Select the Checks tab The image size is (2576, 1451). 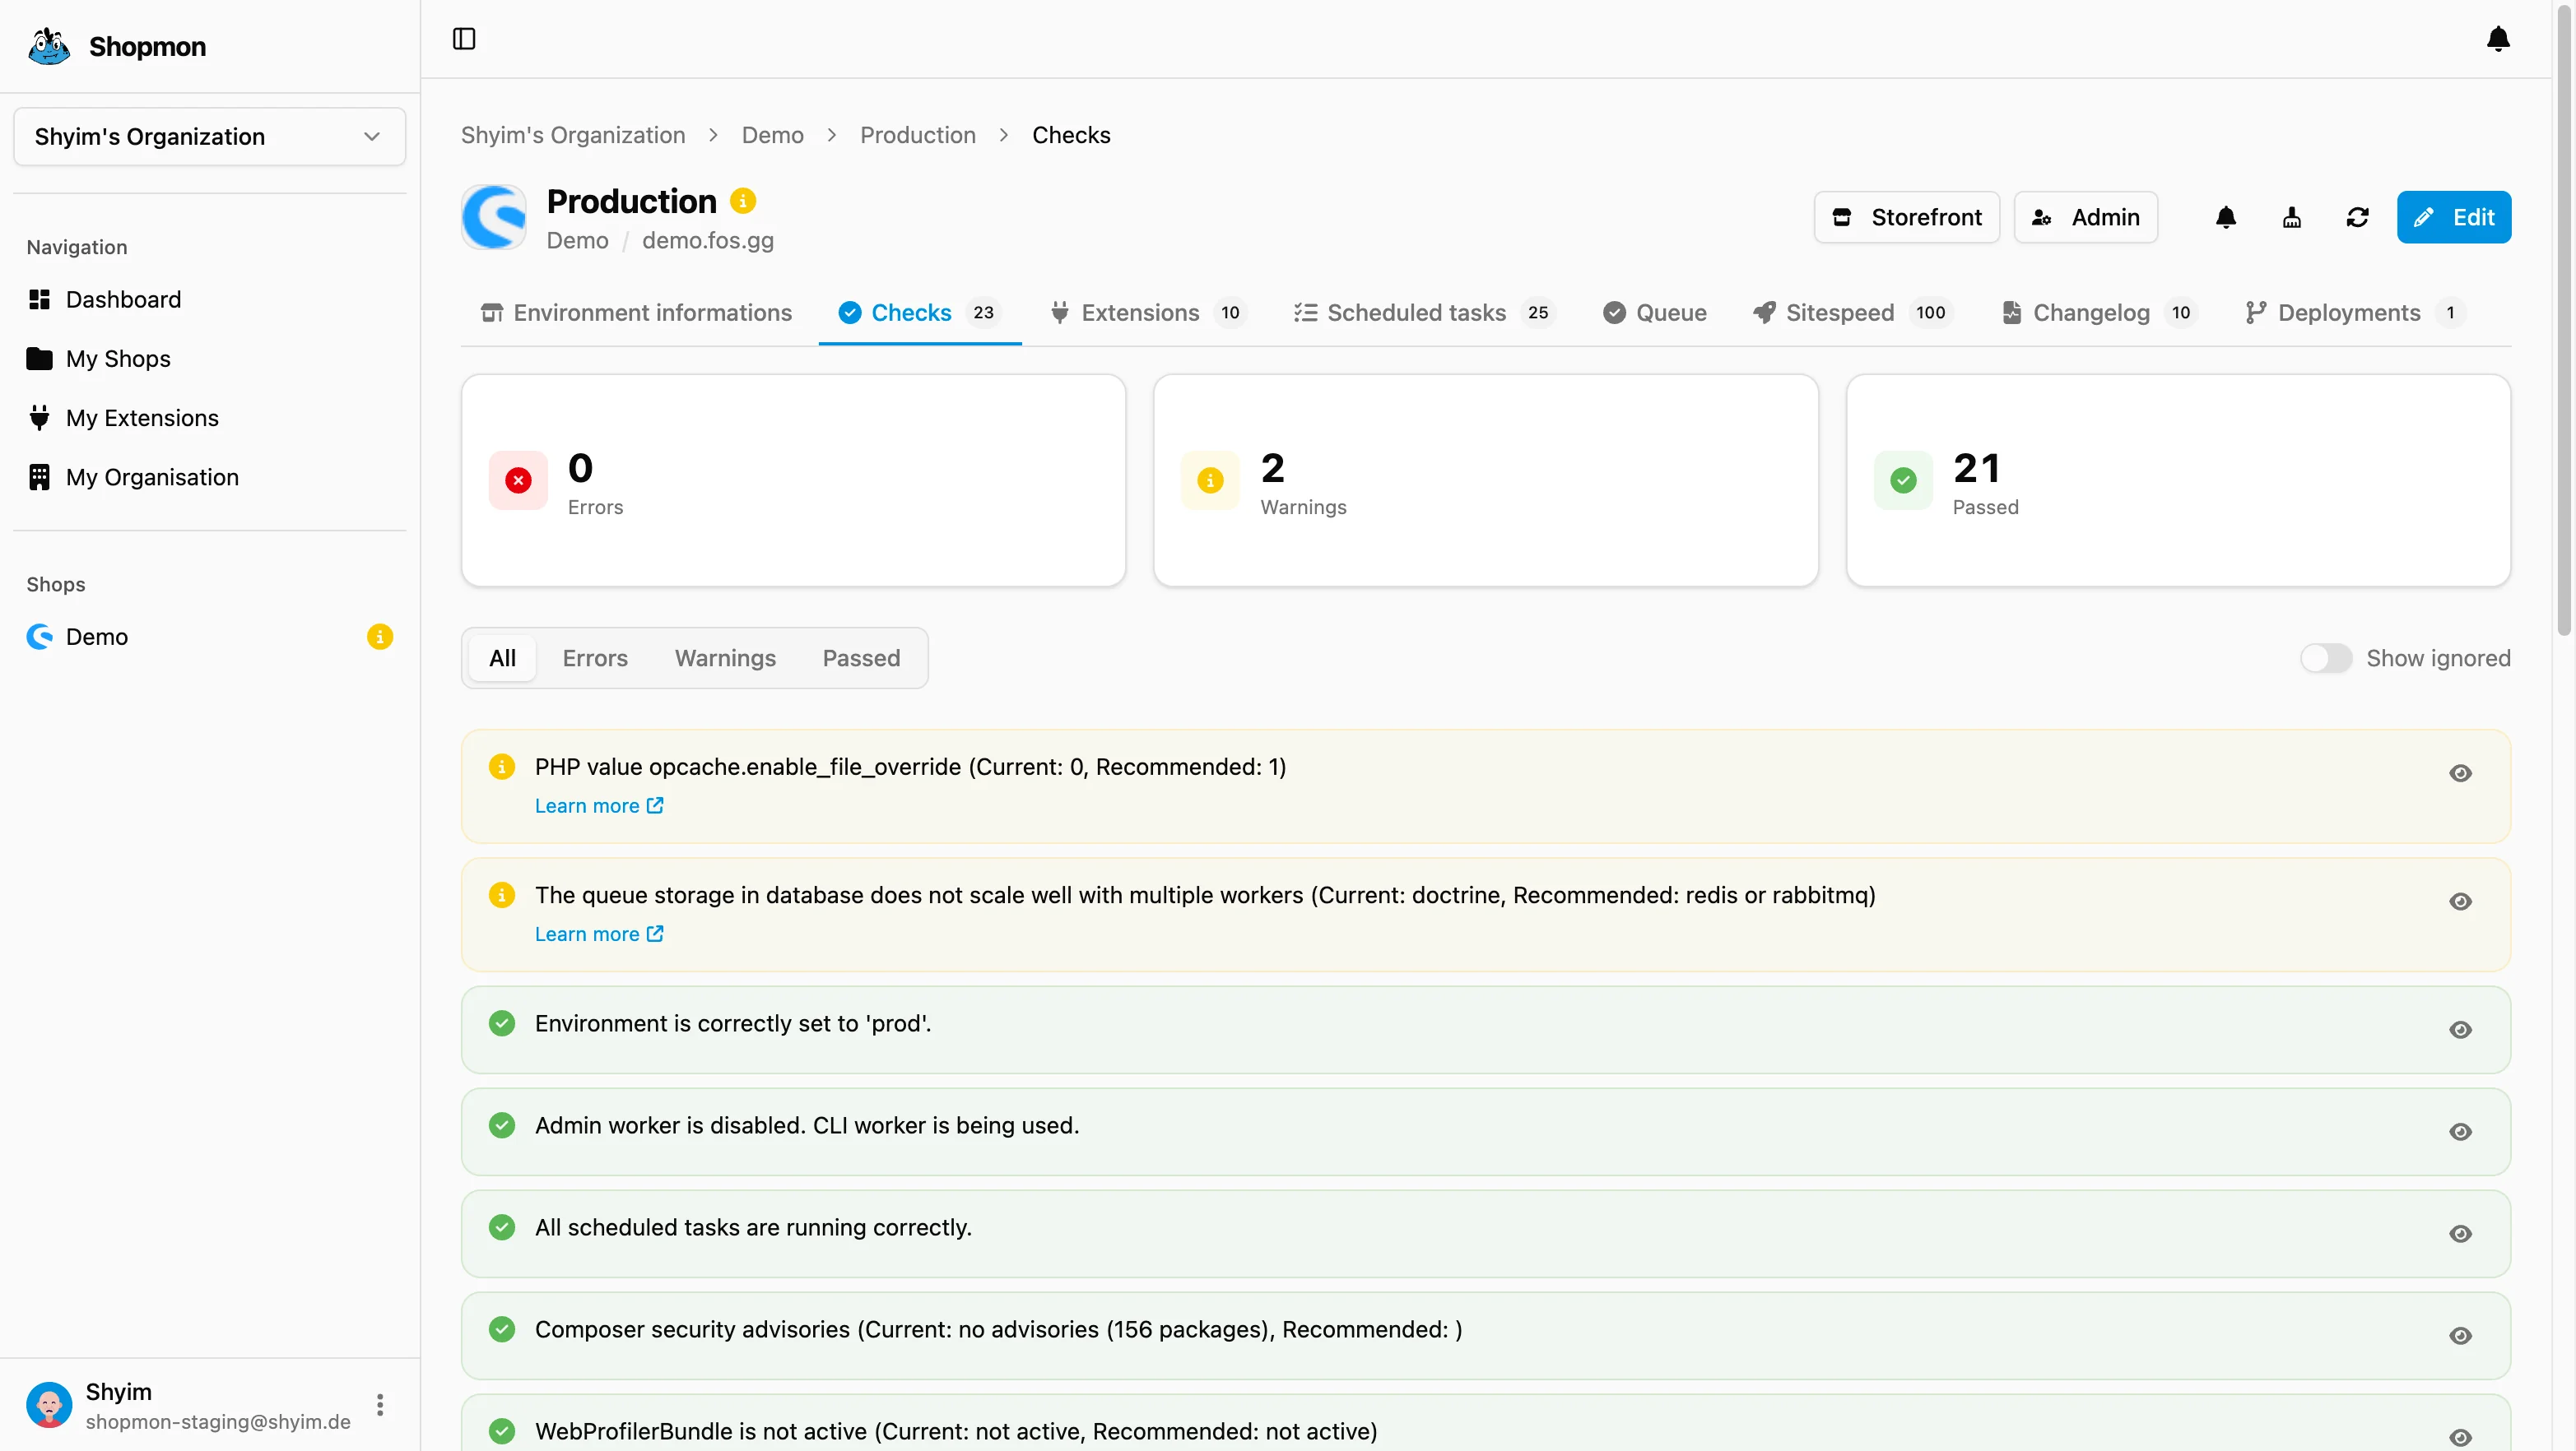(920, 313)
